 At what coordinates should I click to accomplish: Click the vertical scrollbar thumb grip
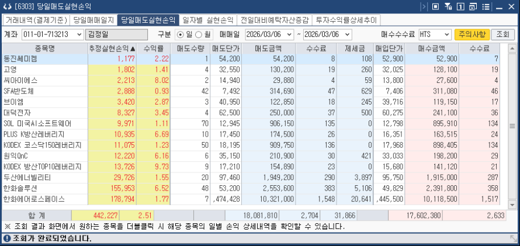(x=512, y=126)
